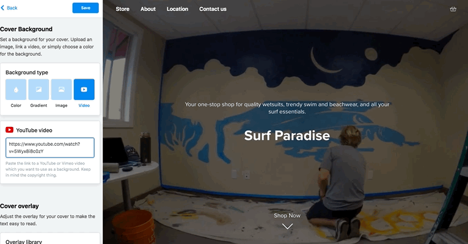Click the YouTube video URL field
The height and width of the screenshot is (244, 468).
click(x=50, y=148)
